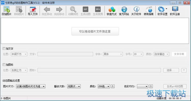Viewport: 191px width, 101px height.
Task: Open the icon 位置 dropdown 右侧上方
Action: point(19,70)
